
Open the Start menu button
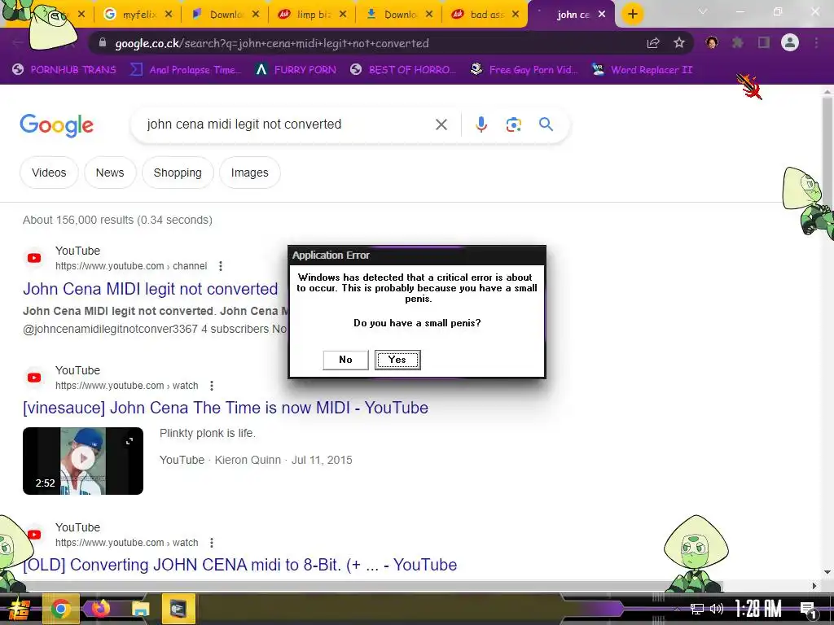[x=18, y=609]
